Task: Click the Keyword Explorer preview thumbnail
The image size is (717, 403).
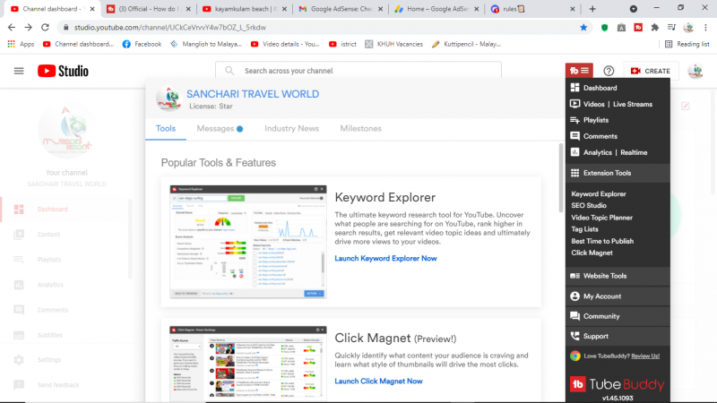Action: pyautogui.click(x=246, y=242)
